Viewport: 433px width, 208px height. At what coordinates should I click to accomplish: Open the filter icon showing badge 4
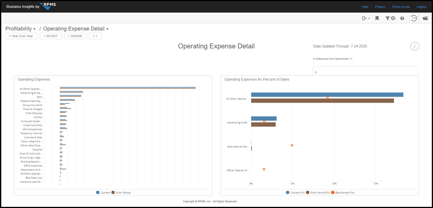point(390,18)
